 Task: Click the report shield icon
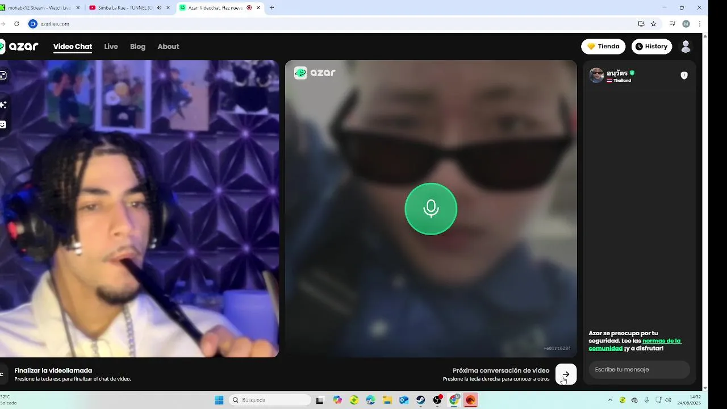pyautogui.click(x=684, y=75)
